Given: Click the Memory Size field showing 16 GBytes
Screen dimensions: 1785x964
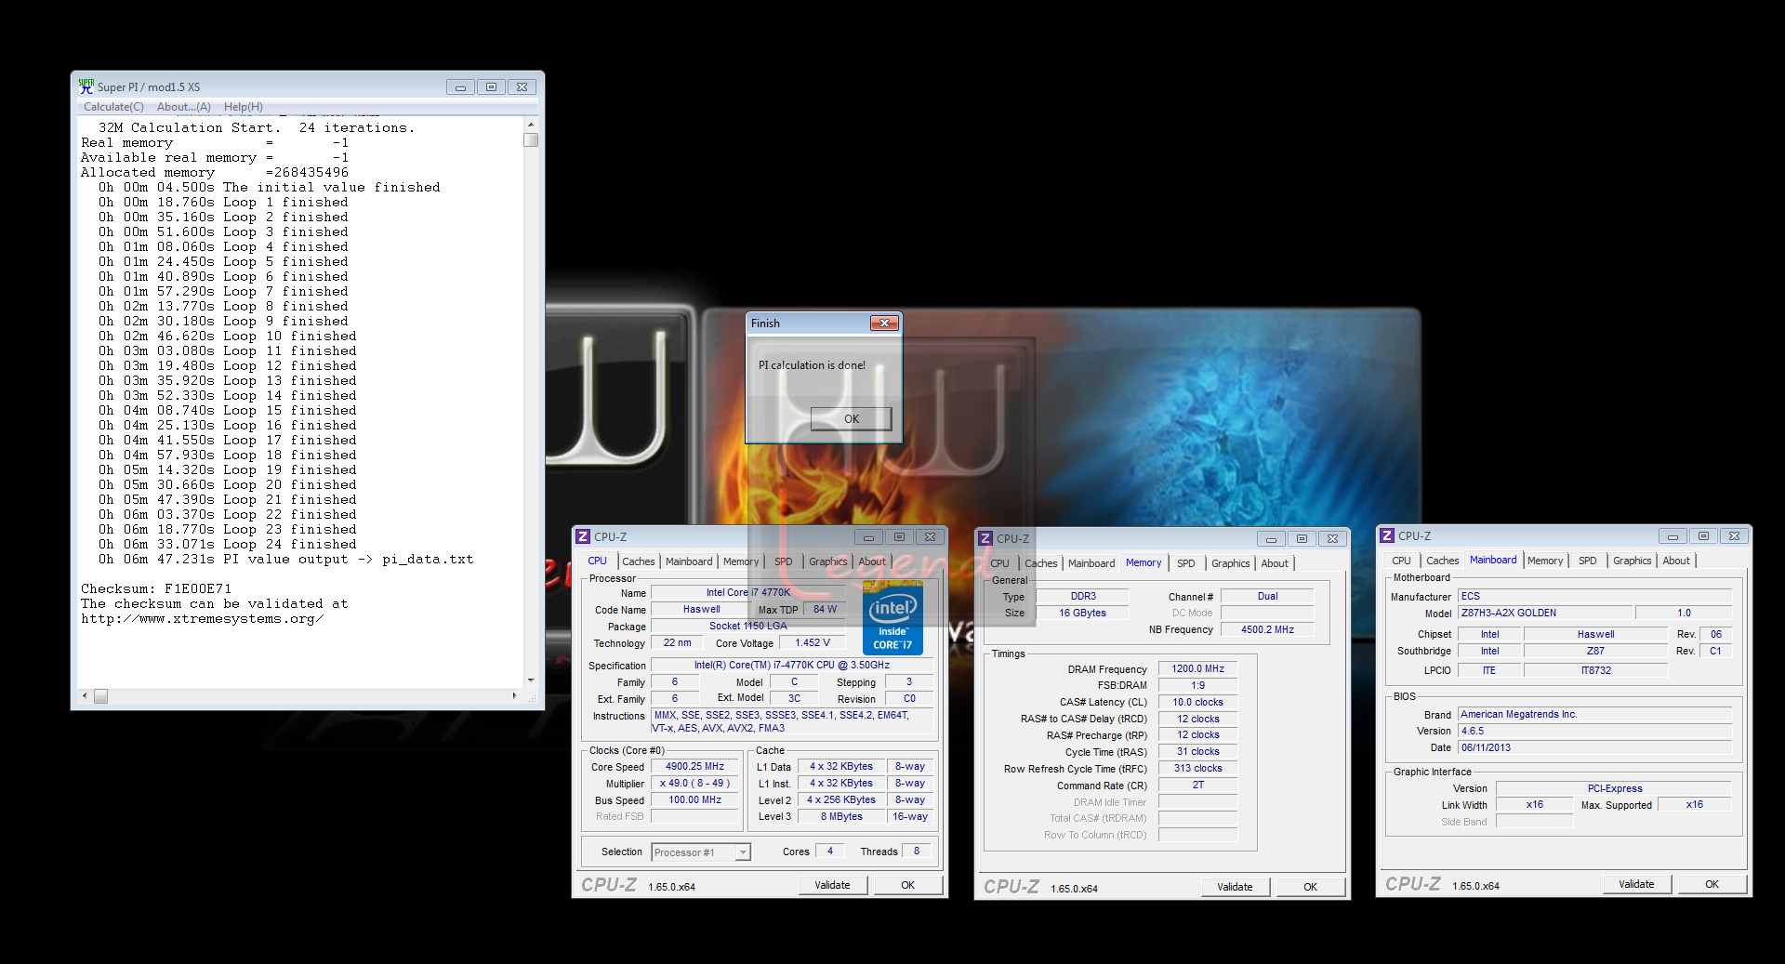Looking at the screenshot, I should (x=1082, y=613).
